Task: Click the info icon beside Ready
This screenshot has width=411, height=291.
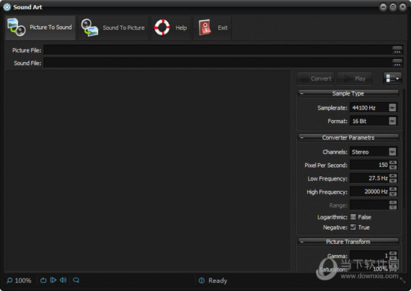Action: pyautogui.click(x=202, y=281)
